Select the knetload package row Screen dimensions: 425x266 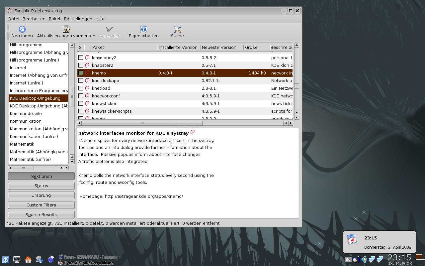185,88
